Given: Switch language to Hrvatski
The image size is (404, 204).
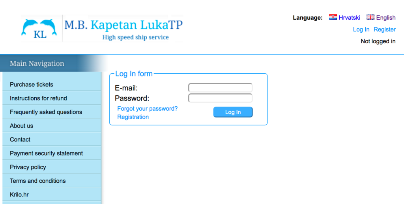Looking at the screenshot, I should pos(350,17).
